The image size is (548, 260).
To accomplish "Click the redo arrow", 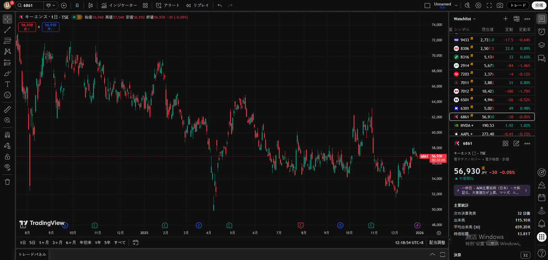I will (x=231, y=5).
